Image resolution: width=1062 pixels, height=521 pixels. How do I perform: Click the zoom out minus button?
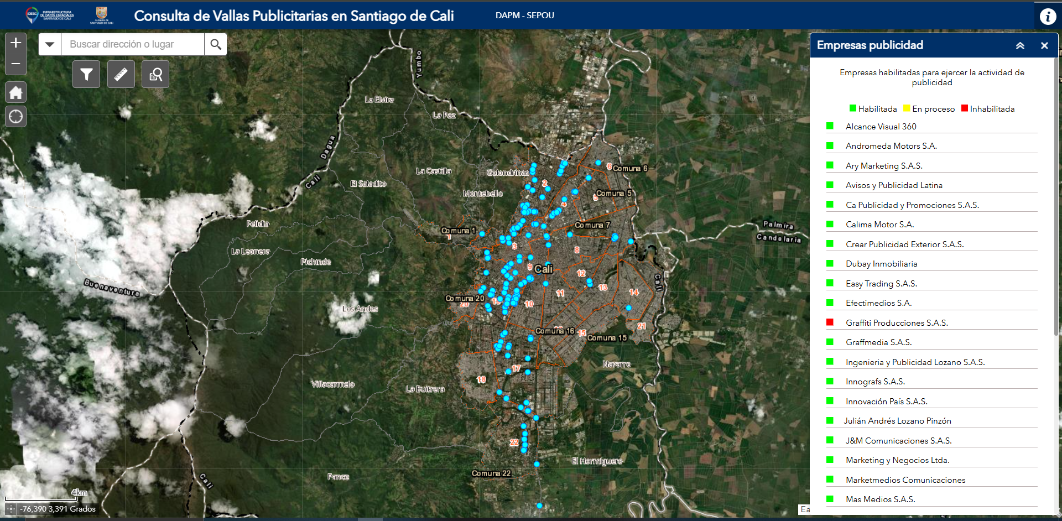coord(15,64)
